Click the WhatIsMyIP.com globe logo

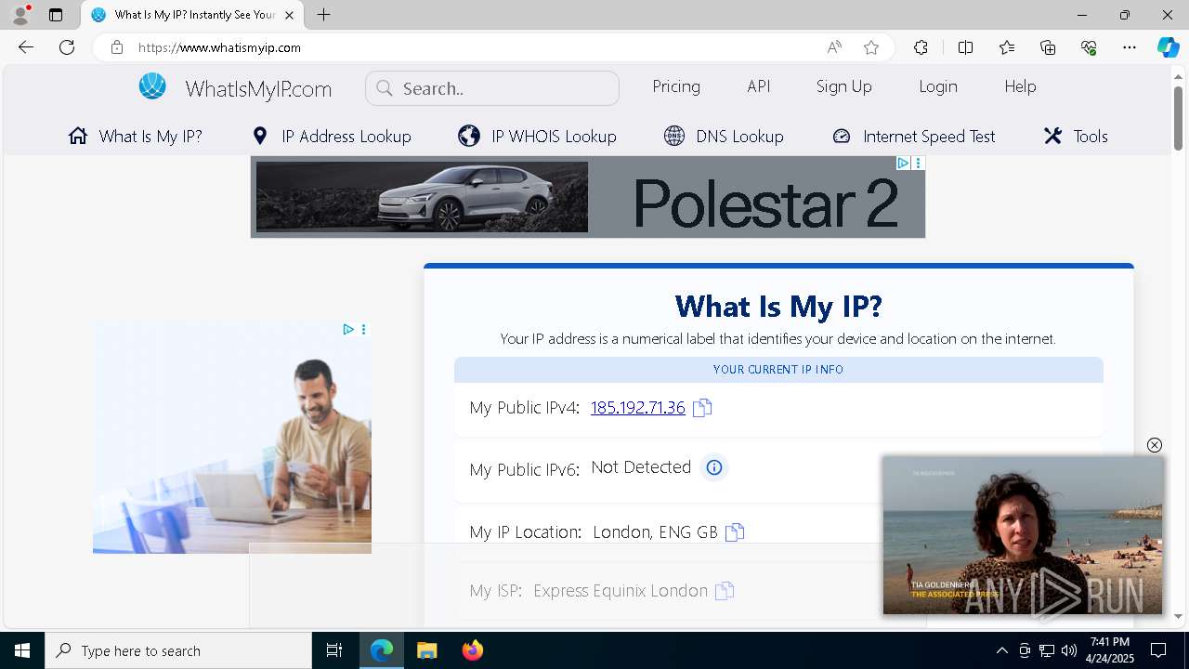point(152,86)
